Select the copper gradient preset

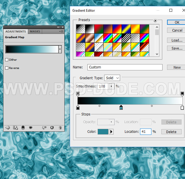point(90,38)
